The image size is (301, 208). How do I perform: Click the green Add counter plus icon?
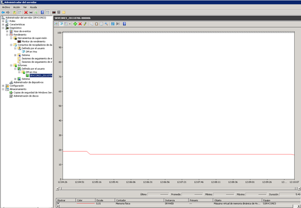coord(75,23)
